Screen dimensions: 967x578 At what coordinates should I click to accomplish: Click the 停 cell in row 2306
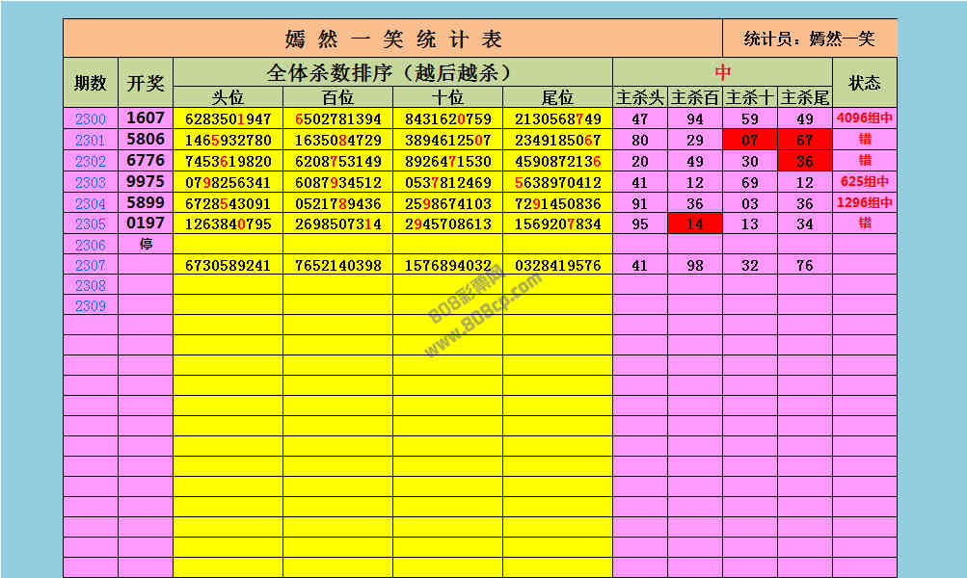pyautogui.click(x=146, y=245)
